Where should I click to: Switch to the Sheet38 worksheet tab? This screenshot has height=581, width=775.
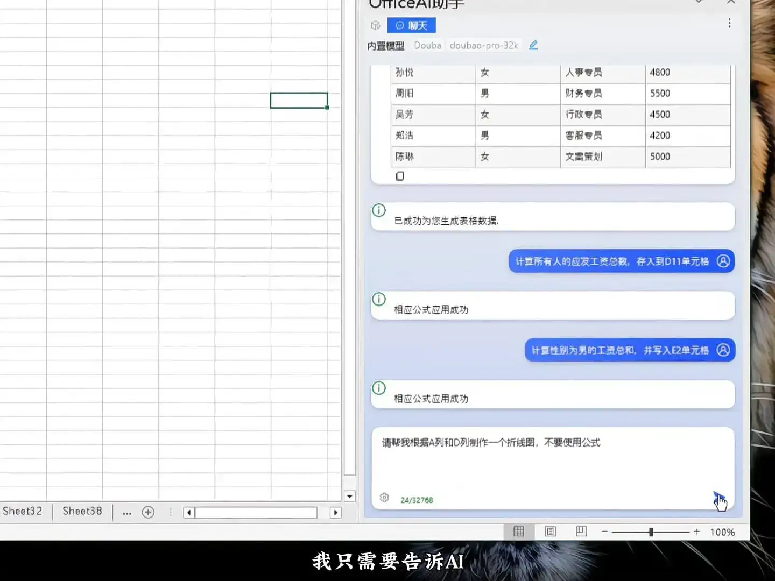(x=82, y=512)
